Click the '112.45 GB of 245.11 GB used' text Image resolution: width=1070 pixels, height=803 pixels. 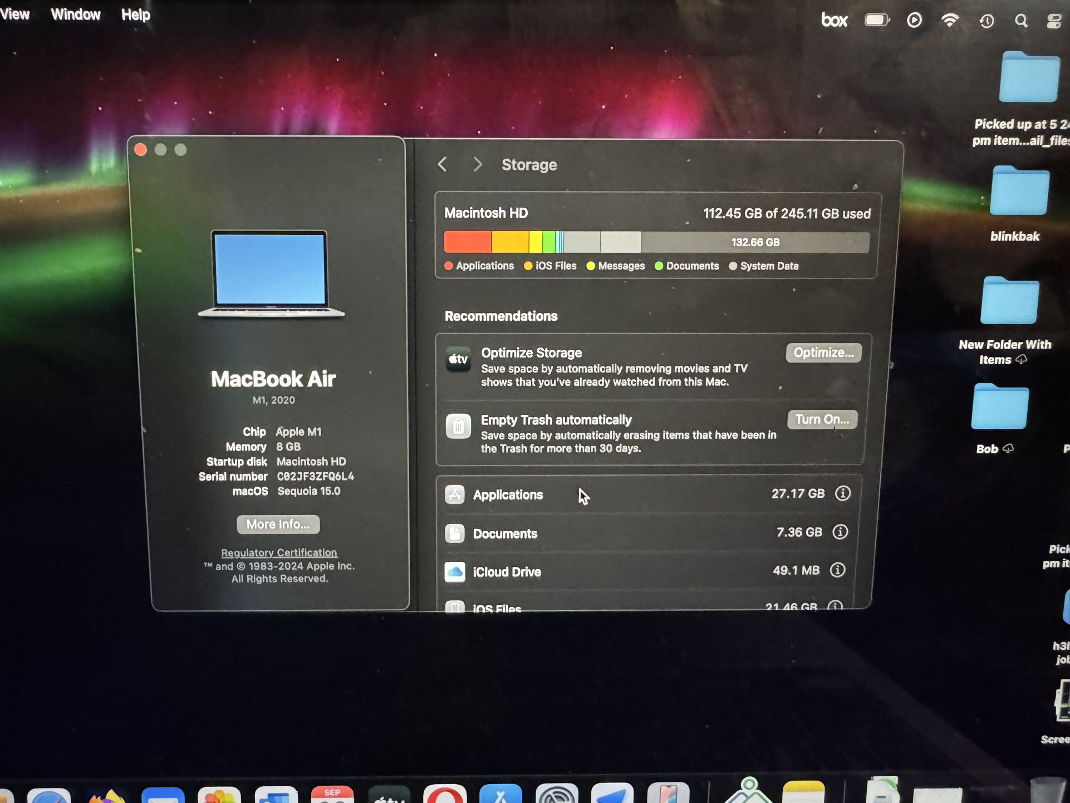787,214
